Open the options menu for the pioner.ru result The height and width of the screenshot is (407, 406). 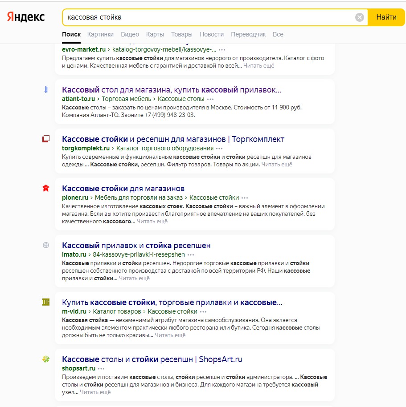coord(245,198)
